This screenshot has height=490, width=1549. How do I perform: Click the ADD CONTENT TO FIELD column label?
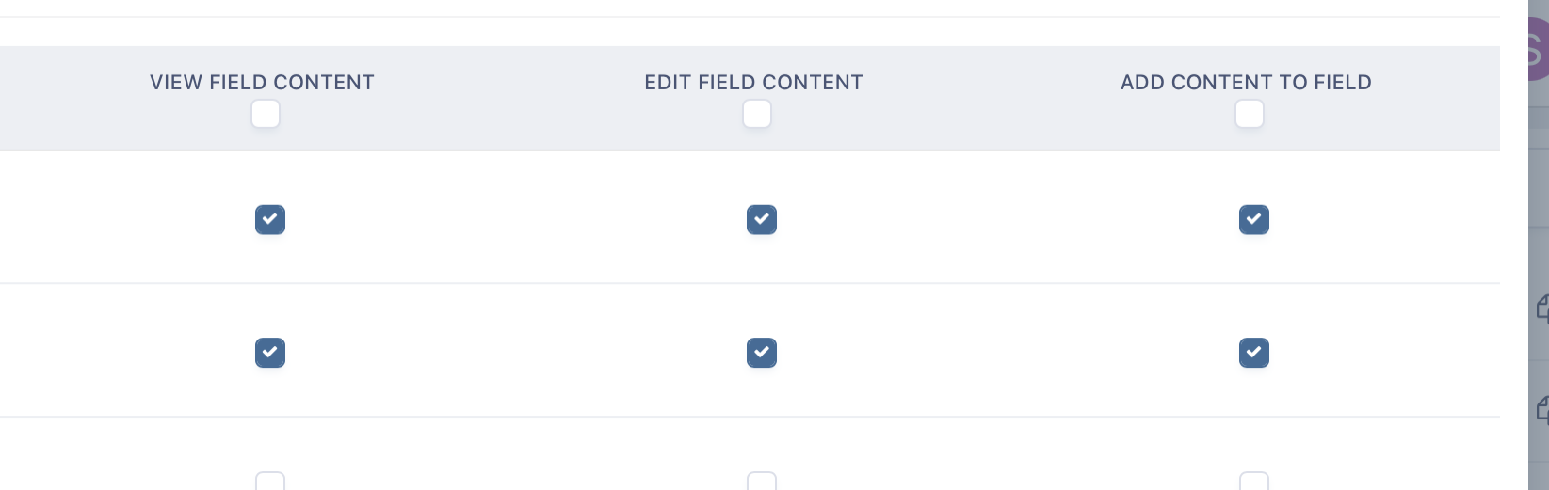point(1246,83)
